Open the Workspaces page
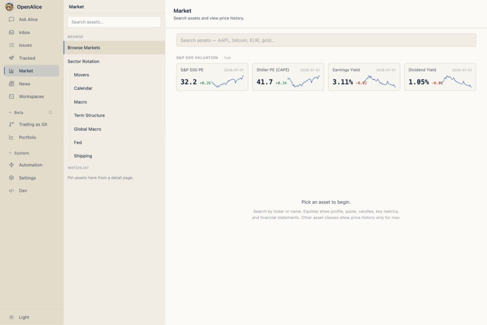The width and height of the screenshot is (487, 325). [x=31, y=97]
